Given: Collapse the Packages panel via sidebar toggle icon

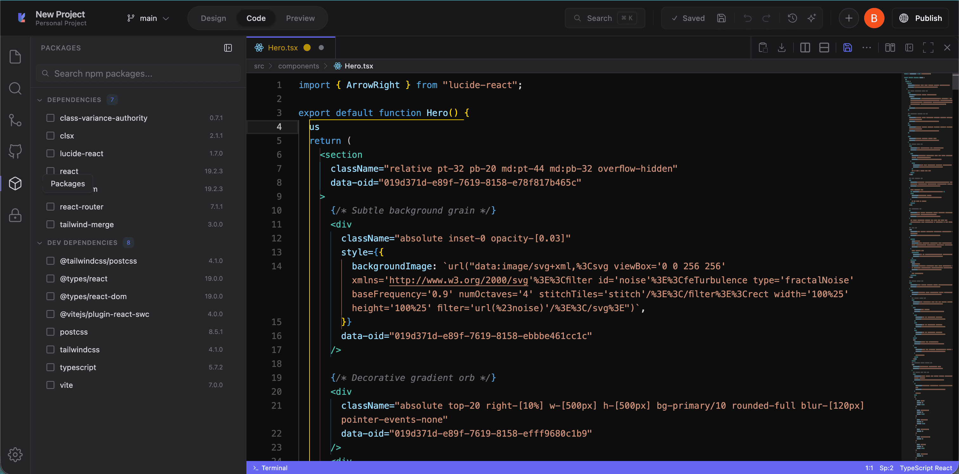Looking at the screenshot, I should (x=228, y=48).
